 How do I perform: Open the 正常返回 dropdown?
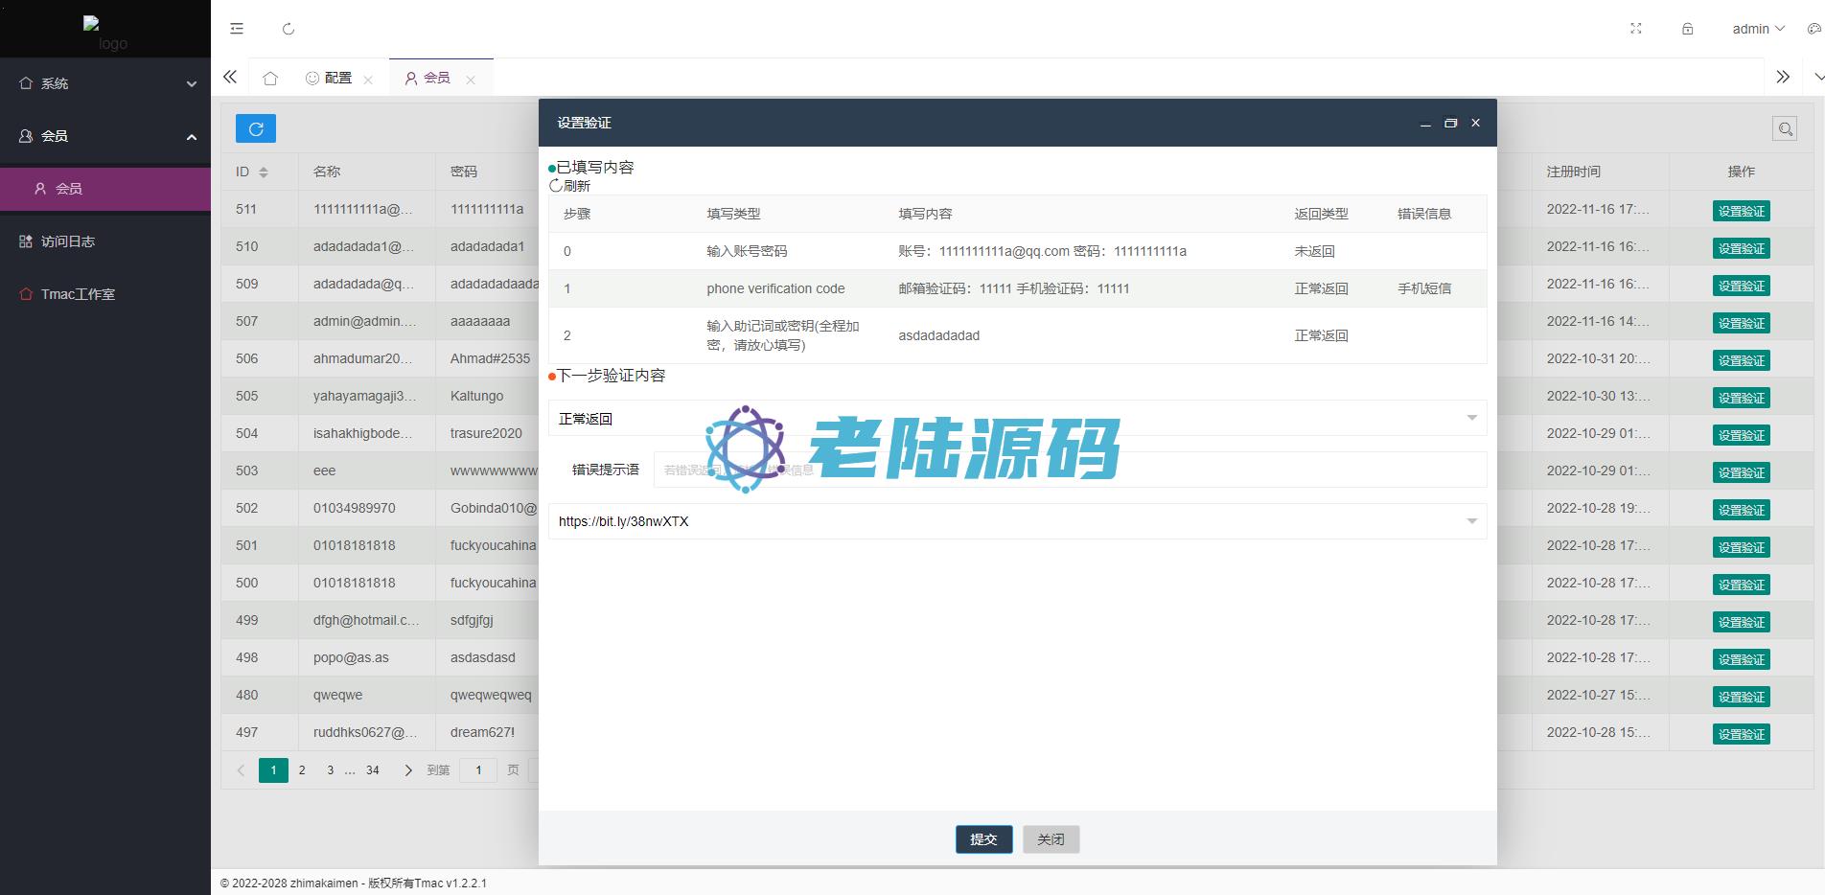1016,418
